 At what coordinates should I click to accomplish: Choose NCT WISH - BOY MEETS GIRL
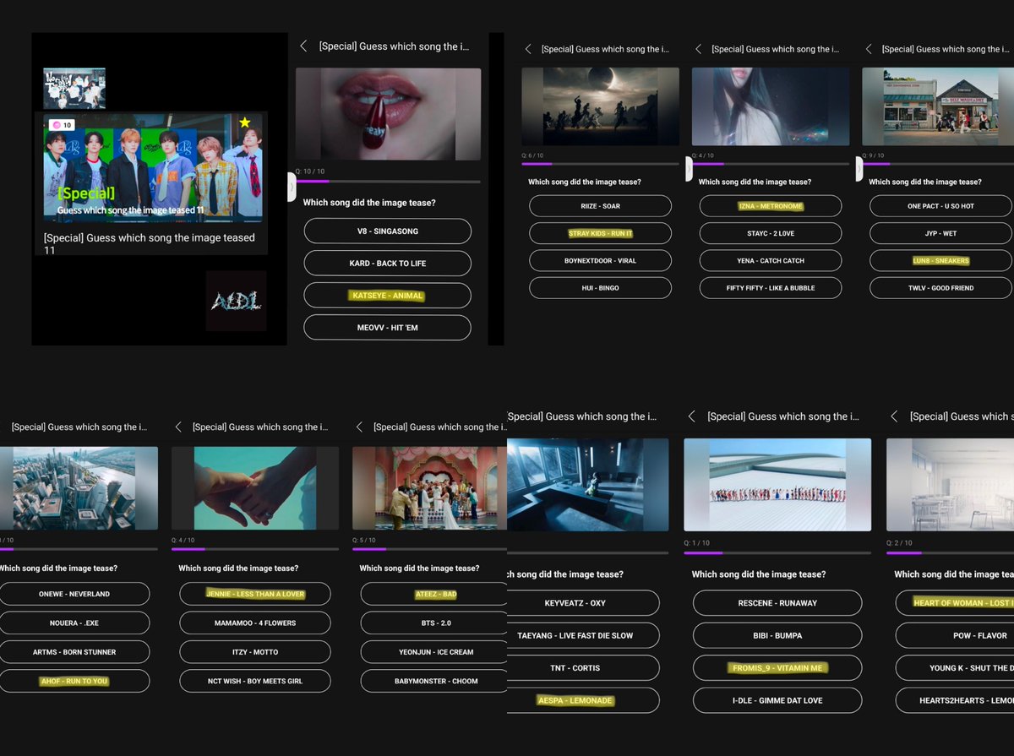point(255,681)
